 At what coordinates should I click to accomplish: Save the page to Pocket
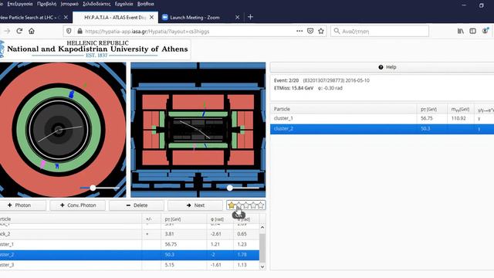pyautogui.click(x=310, y=31)
